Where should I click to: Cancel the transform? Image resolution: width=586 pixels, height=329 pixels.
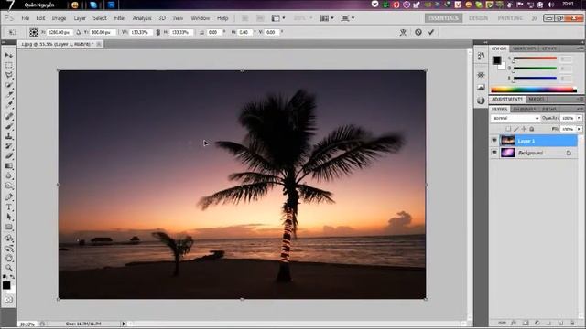[418, 32]
